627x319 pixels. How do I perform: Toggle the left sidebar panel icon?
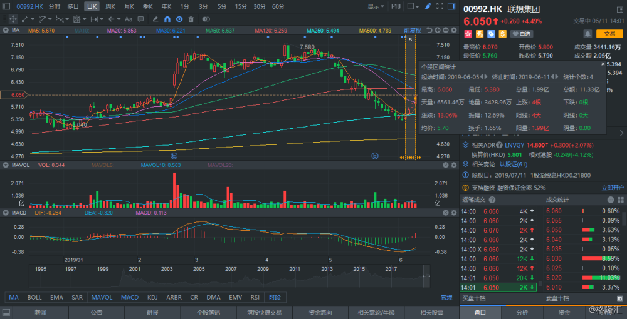coord(7,6)
